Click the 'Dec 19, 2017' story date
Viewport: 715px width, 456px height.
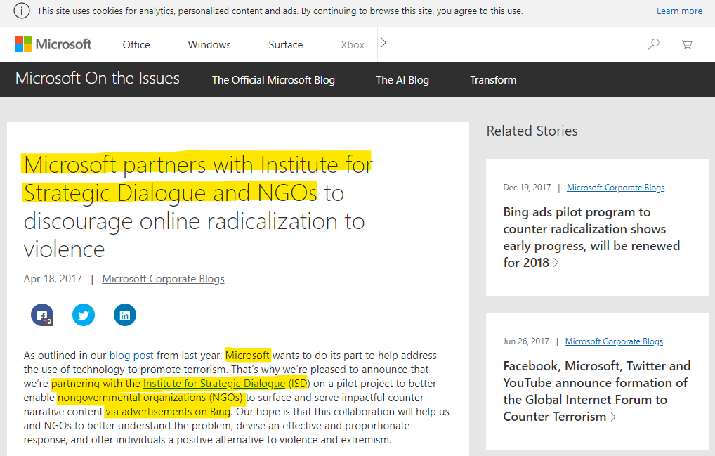(527, 188)
